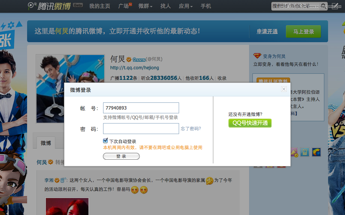Viewport: 345px width, 215px height.
Task: Click the 申请开通 link
Action: point(267,32)
